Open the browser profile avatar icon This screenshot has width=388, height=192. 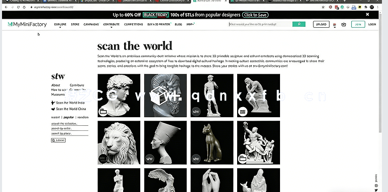(x=372, y=7)
